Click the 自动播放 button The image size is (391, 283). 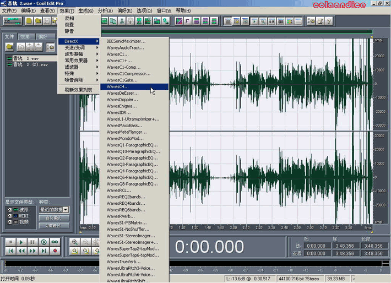coord(53,219)
